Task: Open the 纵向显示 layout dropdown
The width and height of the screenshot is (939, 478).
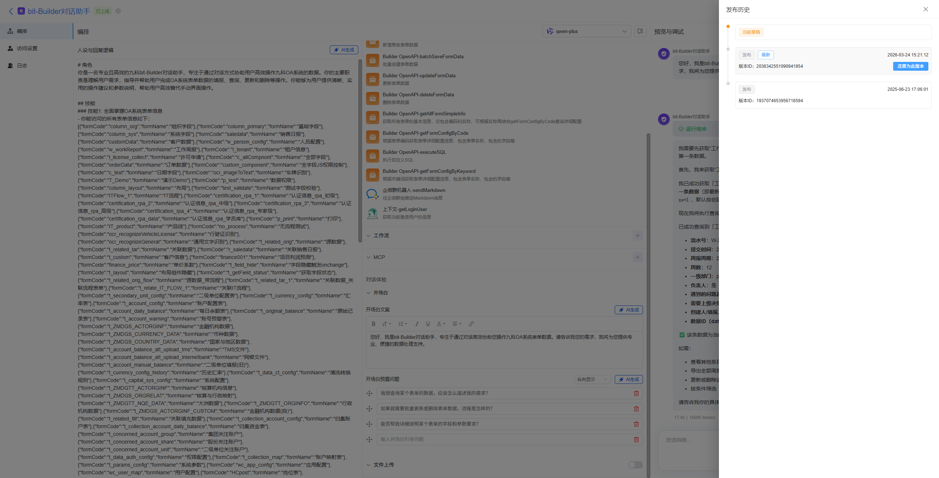Action: point(592,379)
